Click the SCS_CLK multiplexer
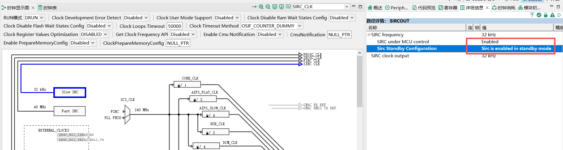The width and height of the screenshot is (563, 150). [127, 115]
